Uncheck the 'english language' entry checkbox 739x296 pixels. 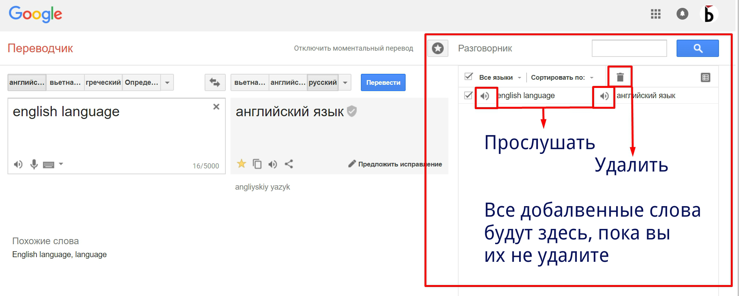coord(468,95)
